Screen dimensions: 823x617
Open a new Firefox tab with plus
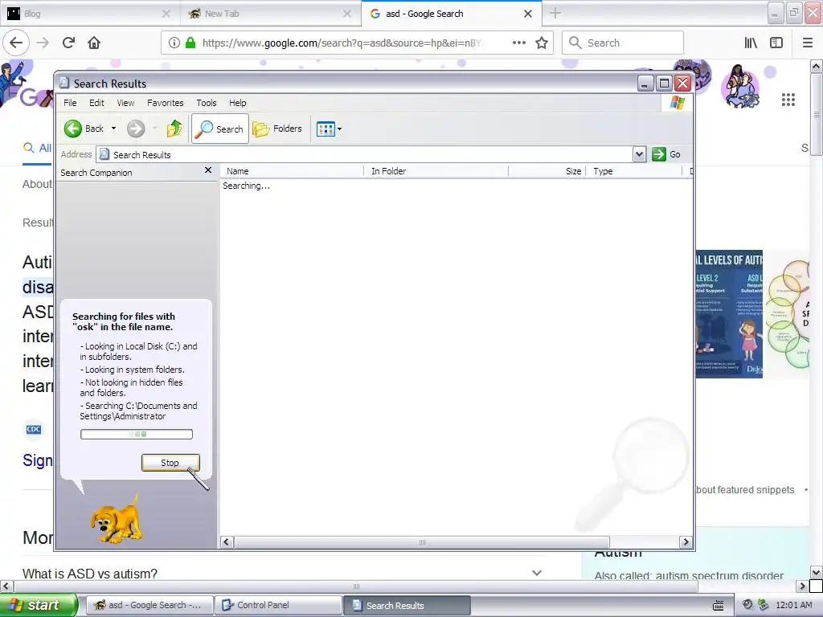(x=555, y=13)
